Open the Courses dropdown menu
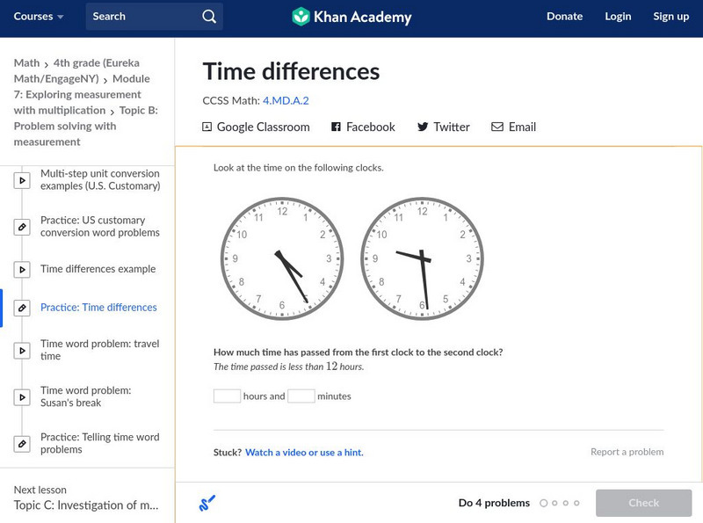 pyautogui.click(x=39, y=17)
